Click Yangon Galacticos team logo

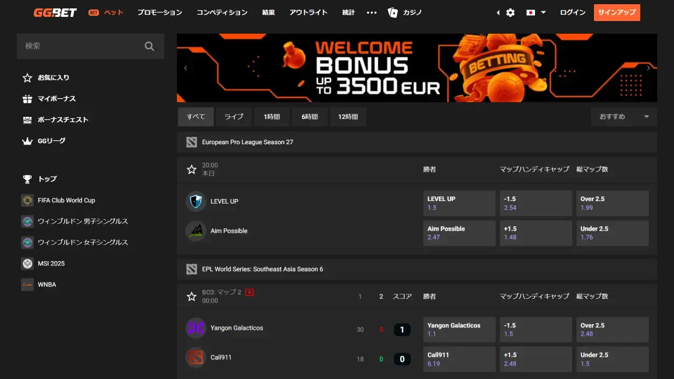[196, 327]
